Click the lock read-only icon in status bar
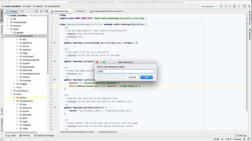The height and width of the screenshot is (141, 252). [244, 139]
